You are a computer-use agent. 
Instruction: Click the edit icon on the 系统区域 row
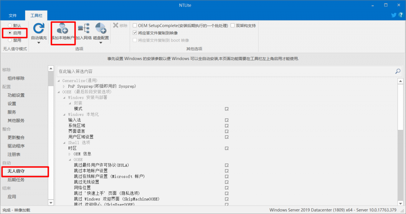(x=227, y=126)
